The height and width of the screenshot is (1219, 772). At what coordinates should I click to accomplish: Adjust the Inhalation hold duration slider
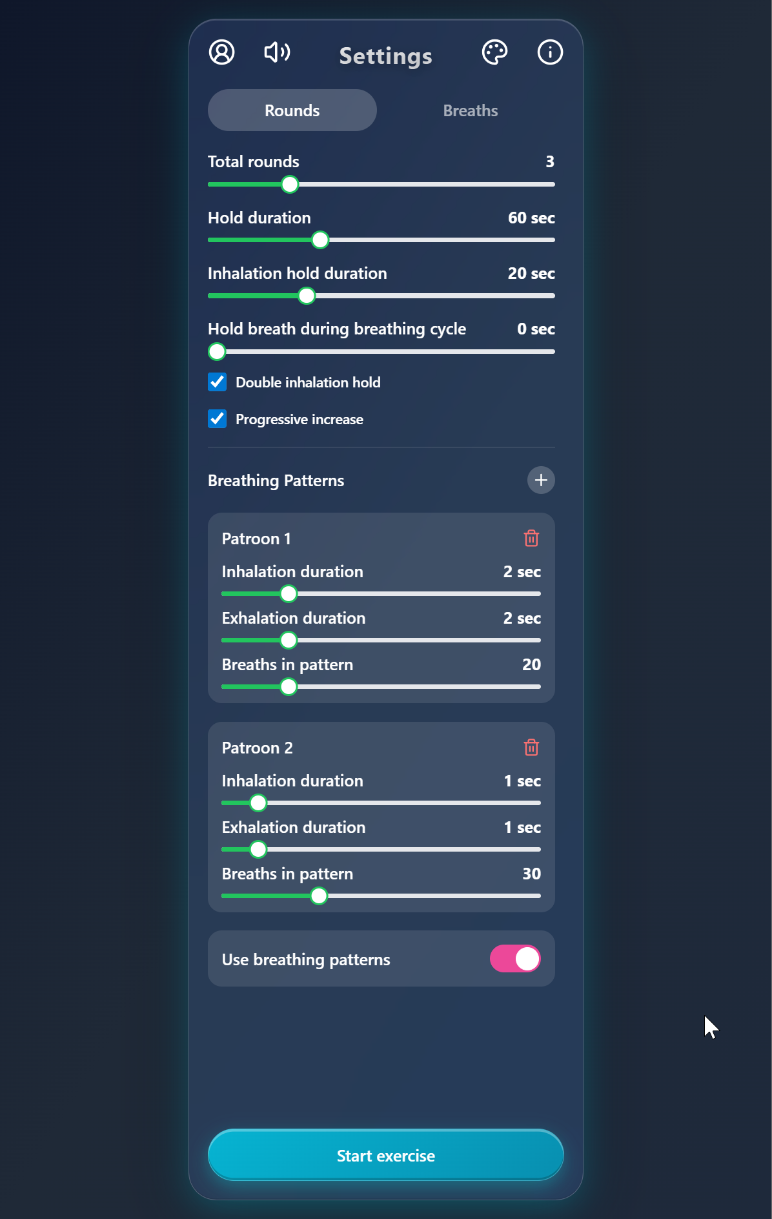[306, 296]
